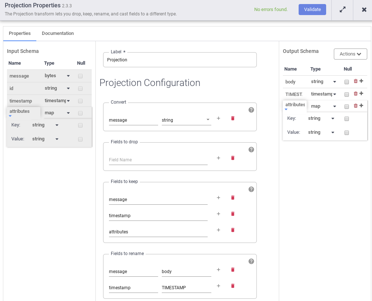Toggle Null checkbox for body output field
Image resolution: width=372 pixels, height=301 pixels.
[x=347, y=82]
